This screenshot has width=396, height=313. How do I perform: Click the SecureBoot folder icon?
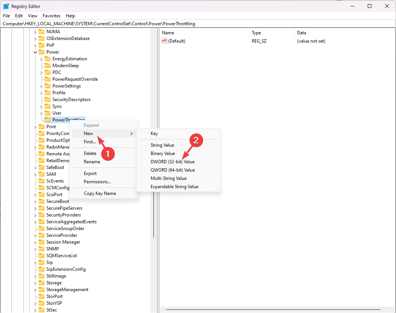coord(41,201)
